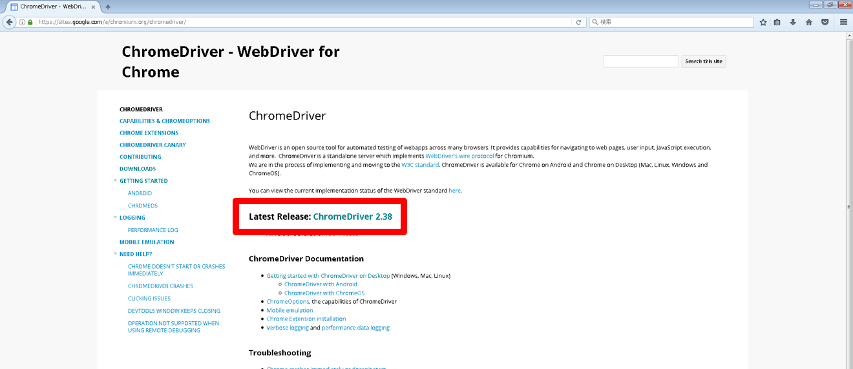Click the 'here' implementation status link
Screen dimensions: 853x369
[454, 191]
